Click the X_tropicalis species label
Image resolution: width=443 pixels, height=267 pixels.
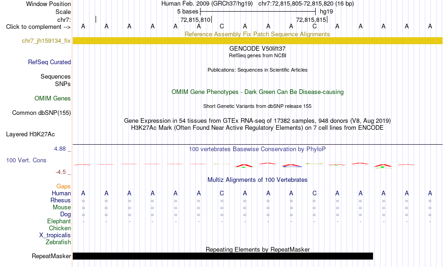tap(55, 235)
